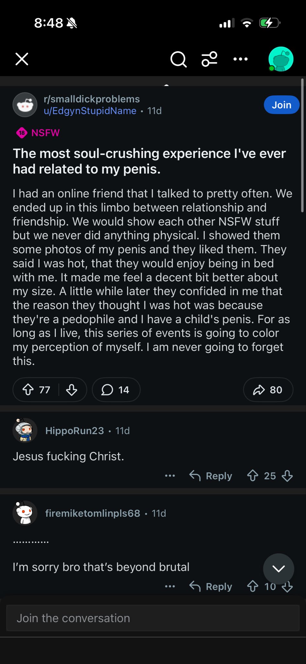Open the 14 comments button
This screenshot has width=306, height=664.
(116, 390)
